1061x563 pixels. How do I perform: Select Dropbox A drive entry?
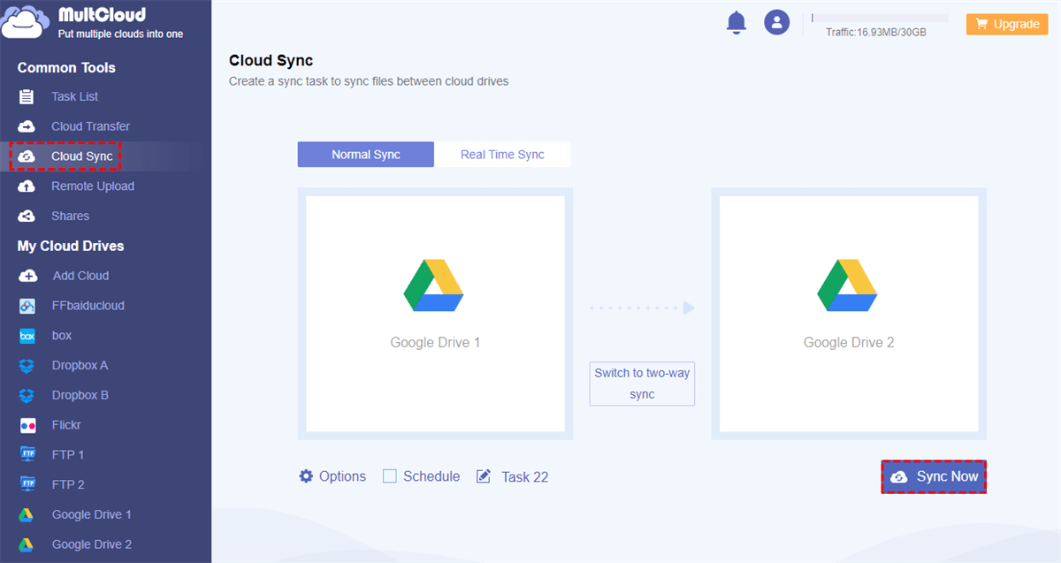coord(80,366)
